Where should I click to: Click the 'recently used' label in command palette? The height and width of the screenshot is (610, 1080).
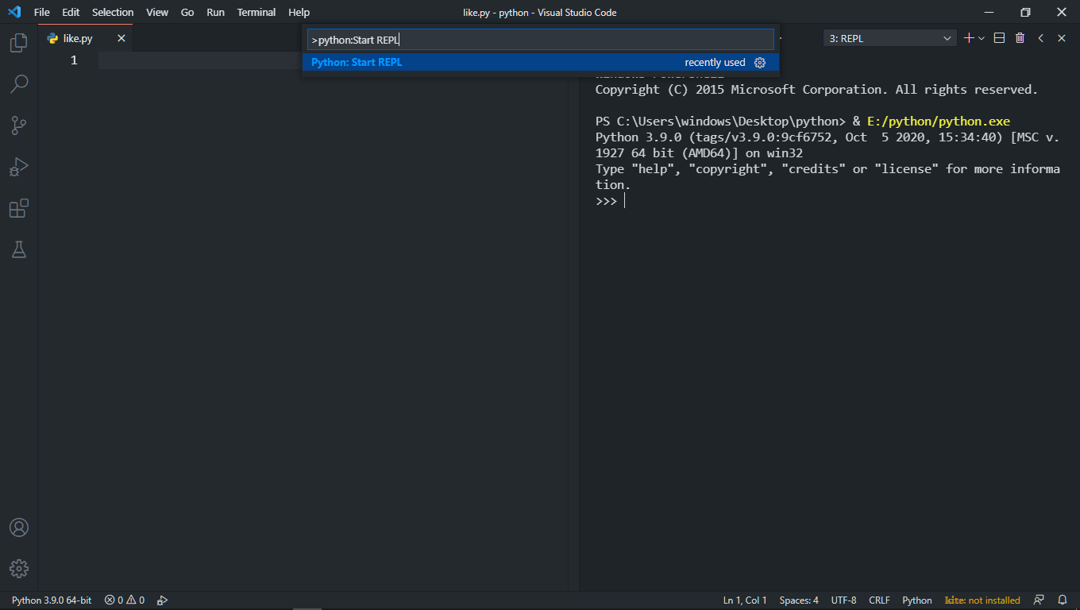[x=715, y=63]
